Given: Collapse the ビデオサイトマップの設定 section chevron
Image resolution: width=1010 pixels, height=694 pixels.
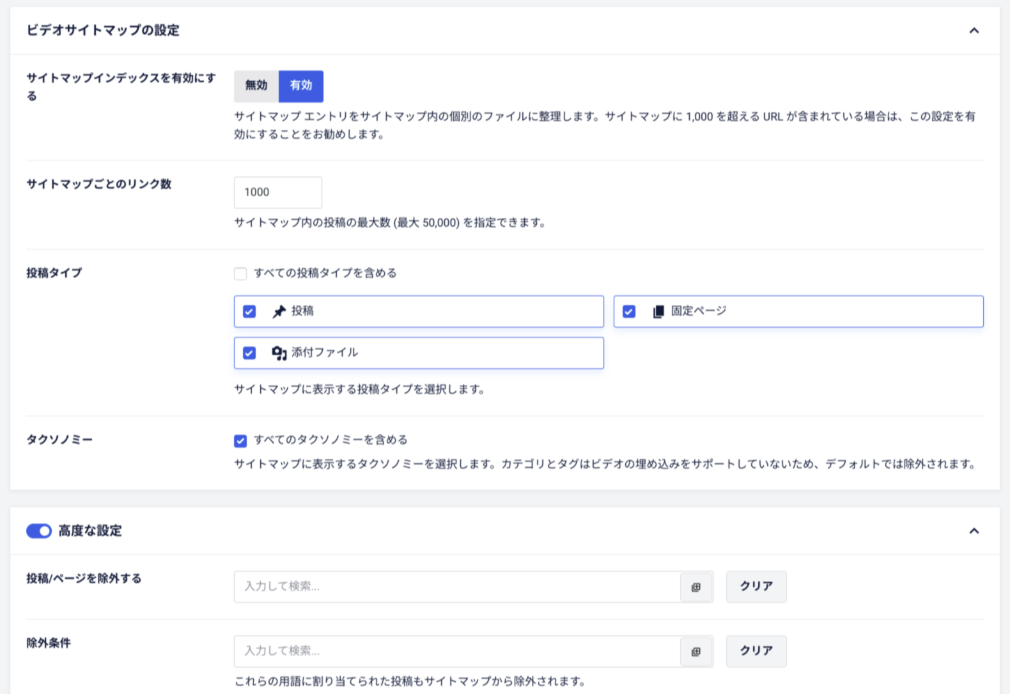Looking at the screenshot, I should [974, 31].
